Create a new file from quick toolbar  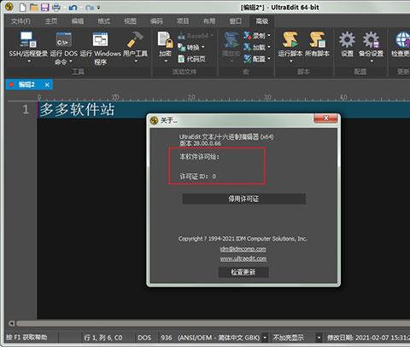22,7
